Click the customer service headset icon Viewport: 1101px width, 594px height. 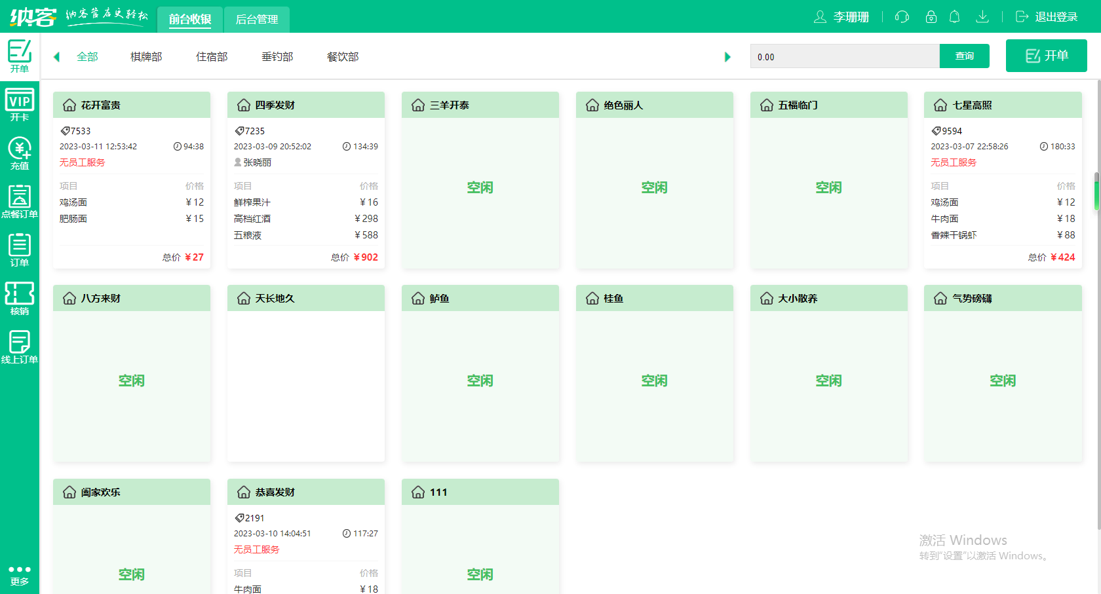902,17
